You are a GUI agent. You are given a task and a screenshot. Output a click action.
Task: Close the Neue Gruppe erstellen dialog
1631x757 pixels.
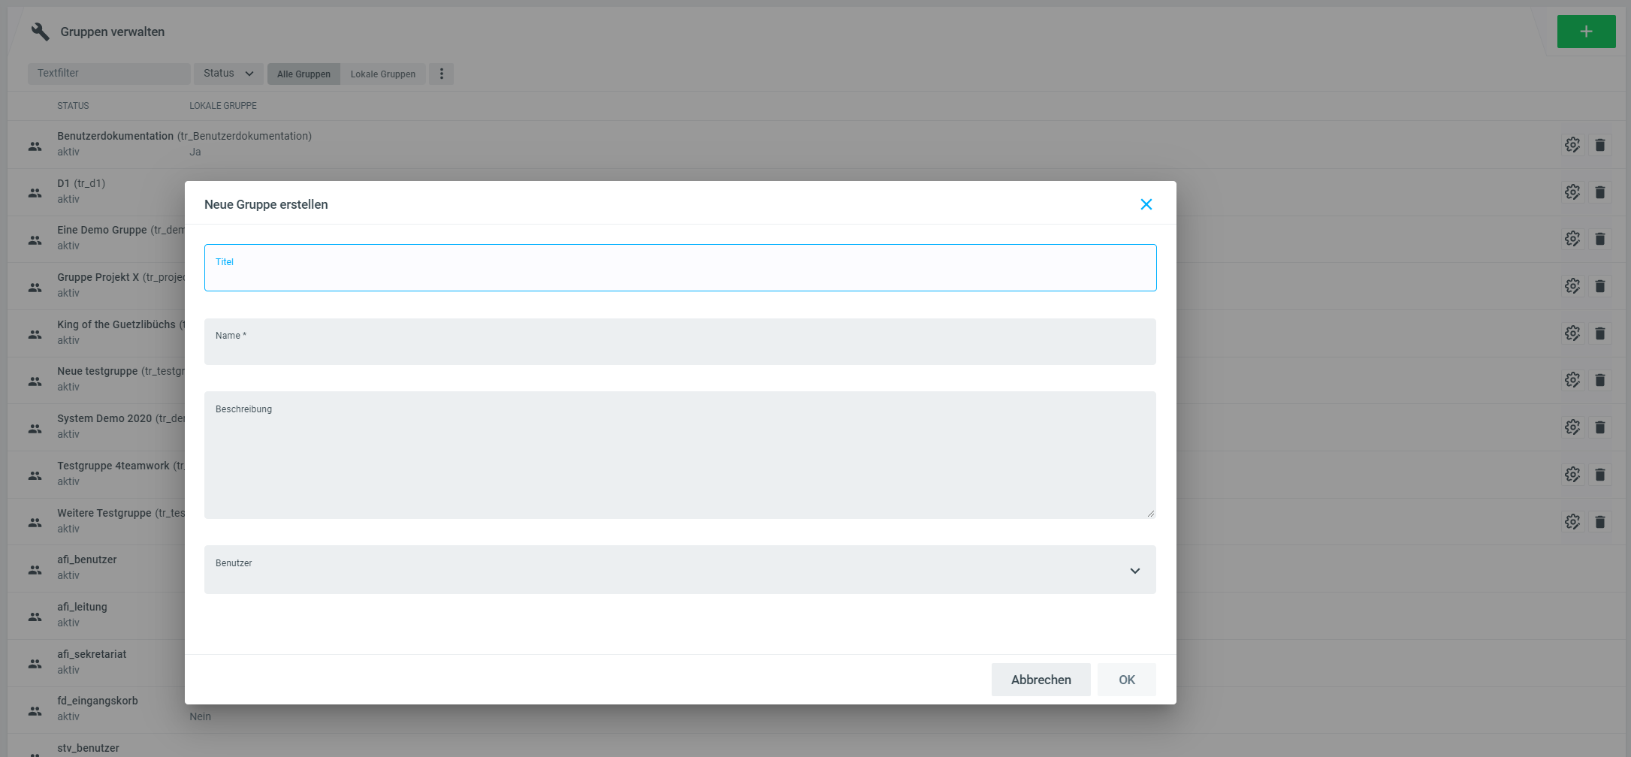pyautogui.click(x=1146, y=204)
